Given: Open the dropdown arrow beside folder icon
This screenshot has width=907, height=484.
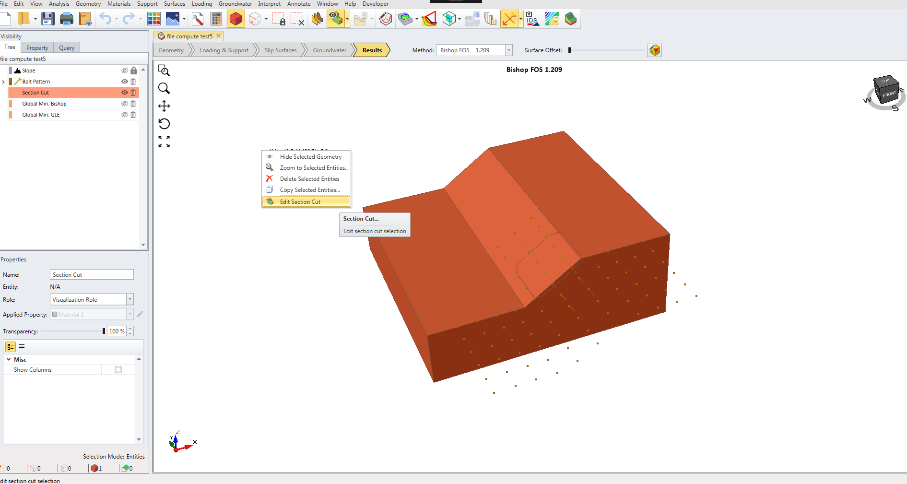Looking at the screenshot, I should click(x=35, y=19).
